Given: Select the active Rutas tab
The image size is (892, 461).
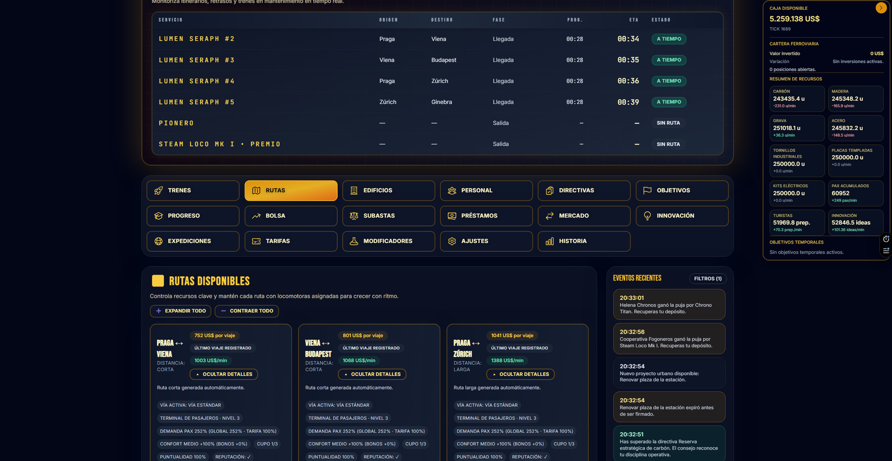Looking at the screenshot, I should pyautogui.click(x=290, y=191).
